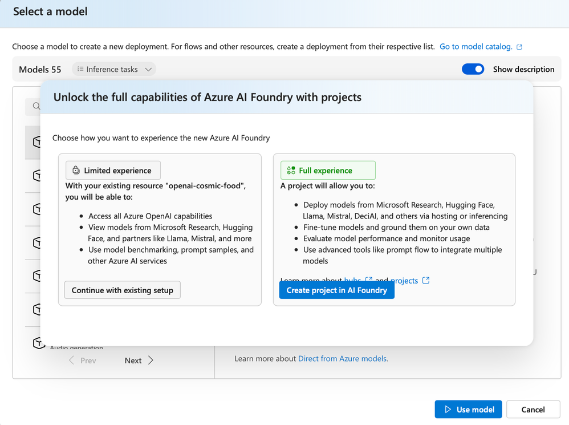
Task: Toggle the Show description switch
Action: [473, 69]
